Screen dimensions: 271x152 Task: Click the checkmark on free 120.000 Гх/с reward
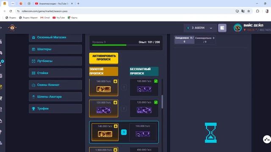point(156,102)
